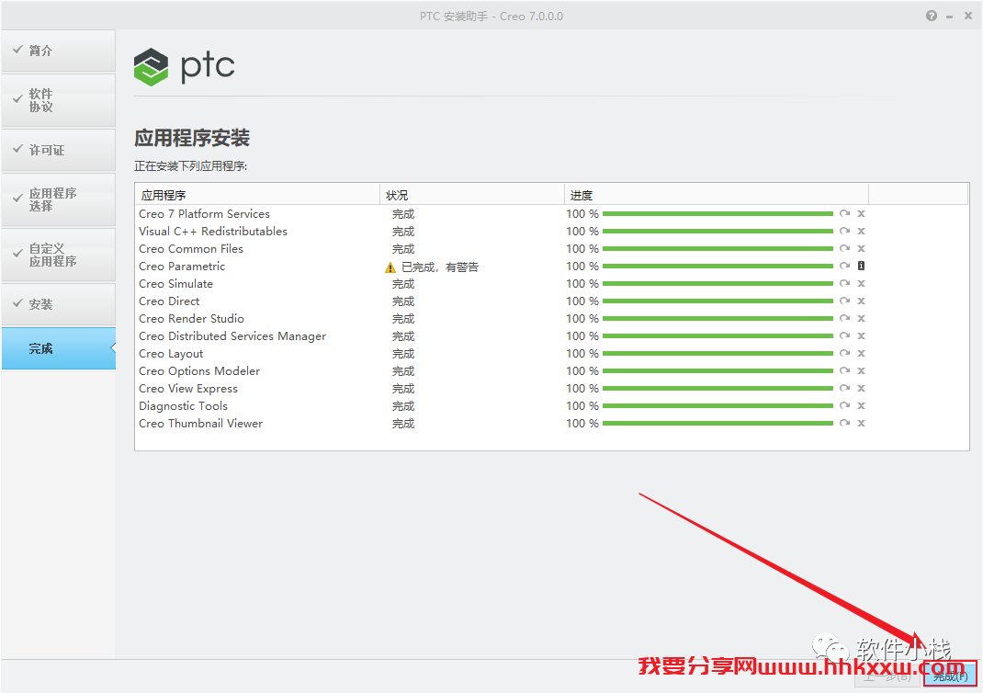Retry icon in Creo Parametric row
The image size is (983, 693).
click(x=844, y=266)
